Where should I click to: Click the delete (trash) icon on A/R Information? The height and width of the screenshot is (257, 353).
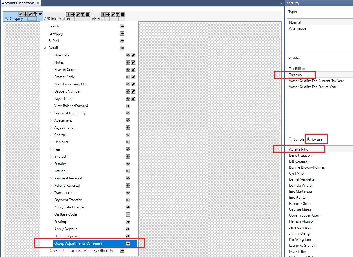[x=83, y=14]
